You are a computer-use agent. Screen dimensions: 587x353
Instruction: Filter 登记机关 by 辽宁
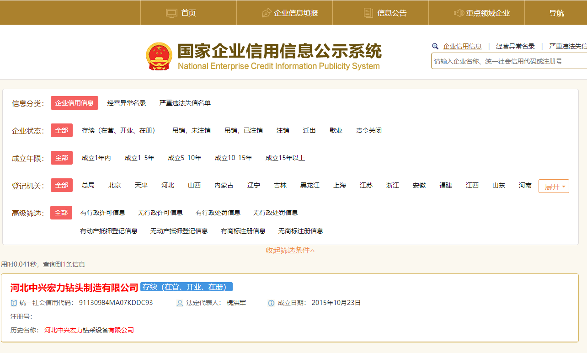click(x=254, y=185)
